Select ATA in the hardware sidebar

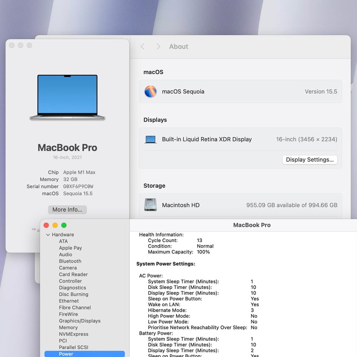point(63,241)
